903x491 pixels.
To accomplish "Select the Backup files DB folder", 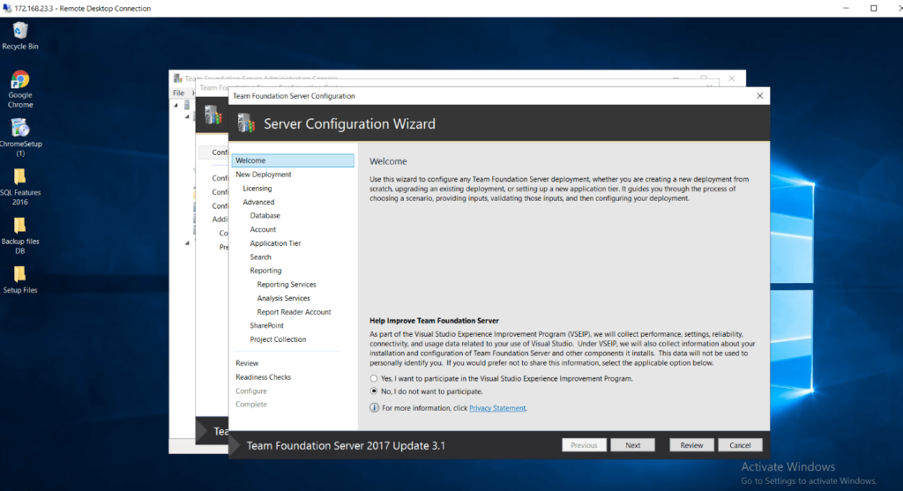I will click(20, 235).
